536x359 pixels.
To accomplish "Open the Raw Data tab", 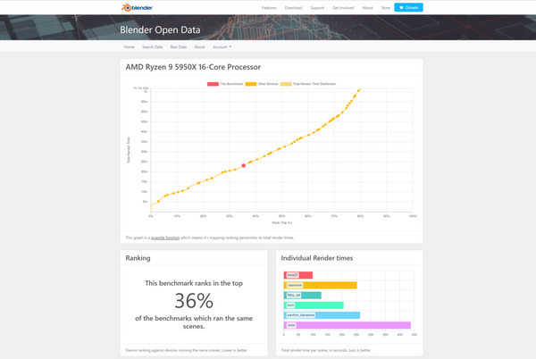I will coord(178,46).
